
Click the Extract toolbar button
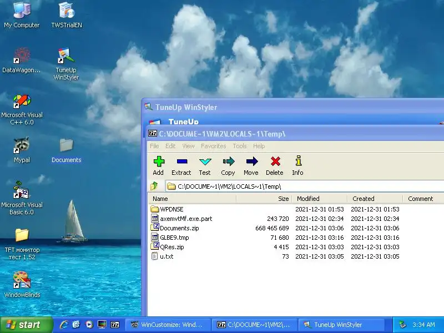(x=181, y=166)
